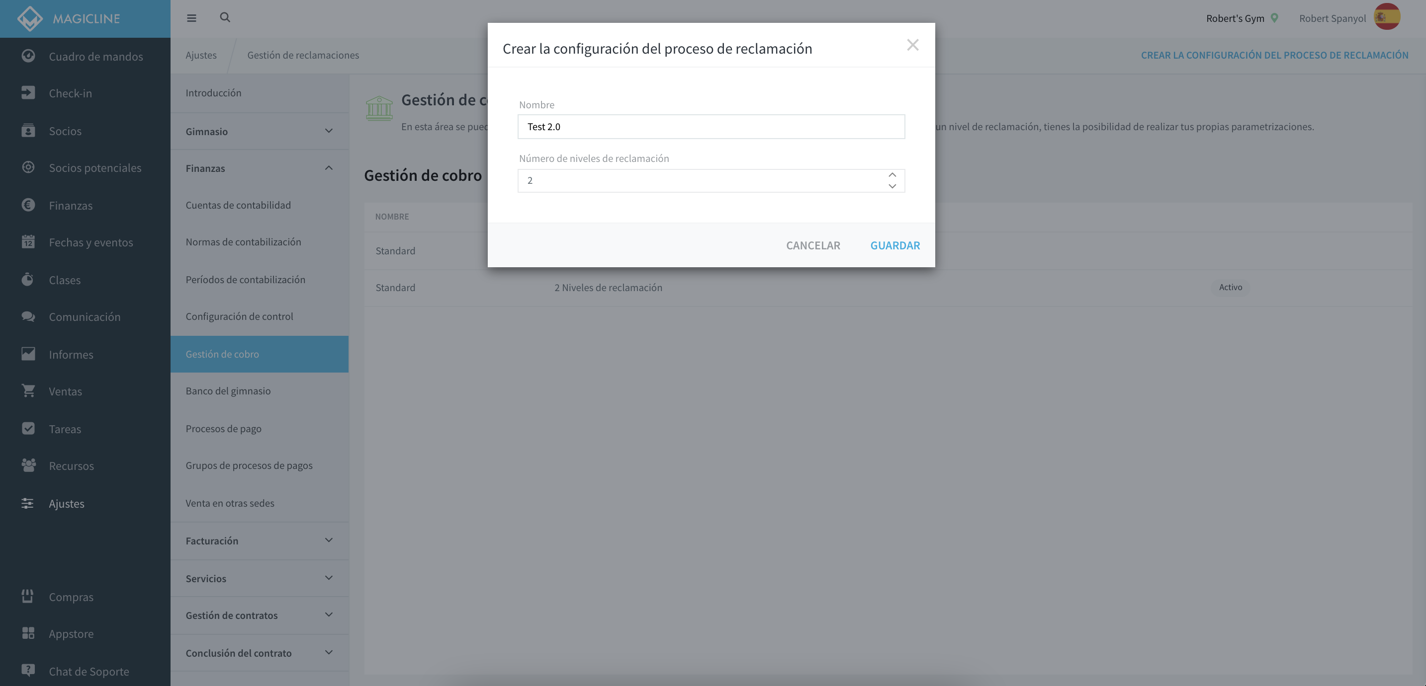This screenshot has width=1426, height=686.
Task: Click the Check-in sidebar icon
Action: click(x=28, y=93)
